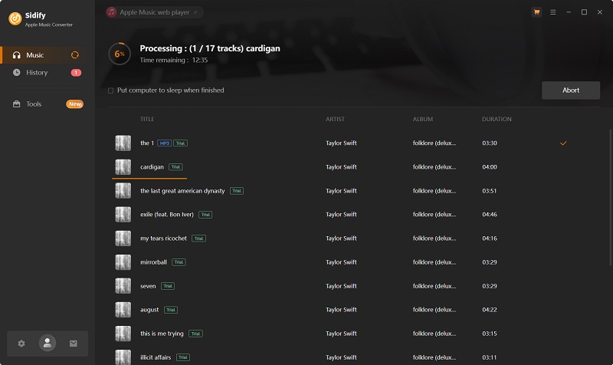Click the Trial tag on mirrorball
This screenshot has height=365, width=613.
tap(179, 262)
